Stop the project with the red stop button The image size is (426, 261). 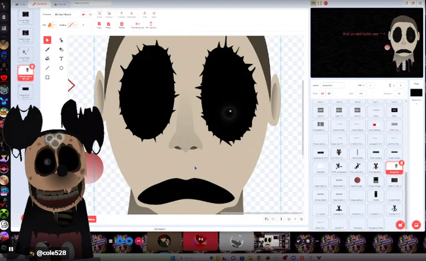pos(326,3)
